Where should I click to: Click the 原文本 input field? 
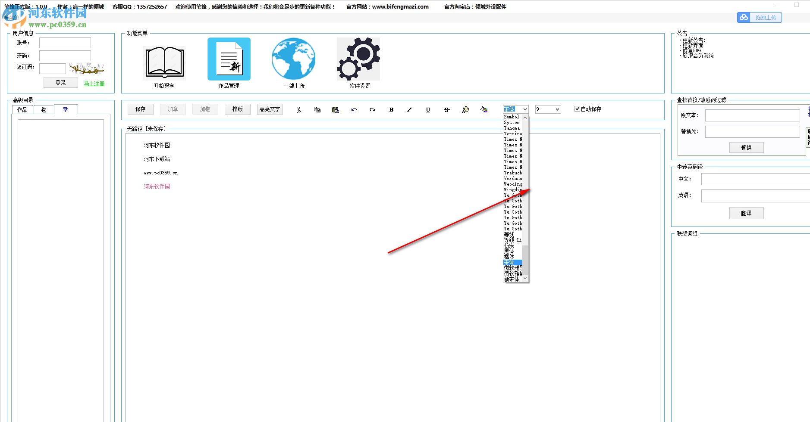click(753, 115)
